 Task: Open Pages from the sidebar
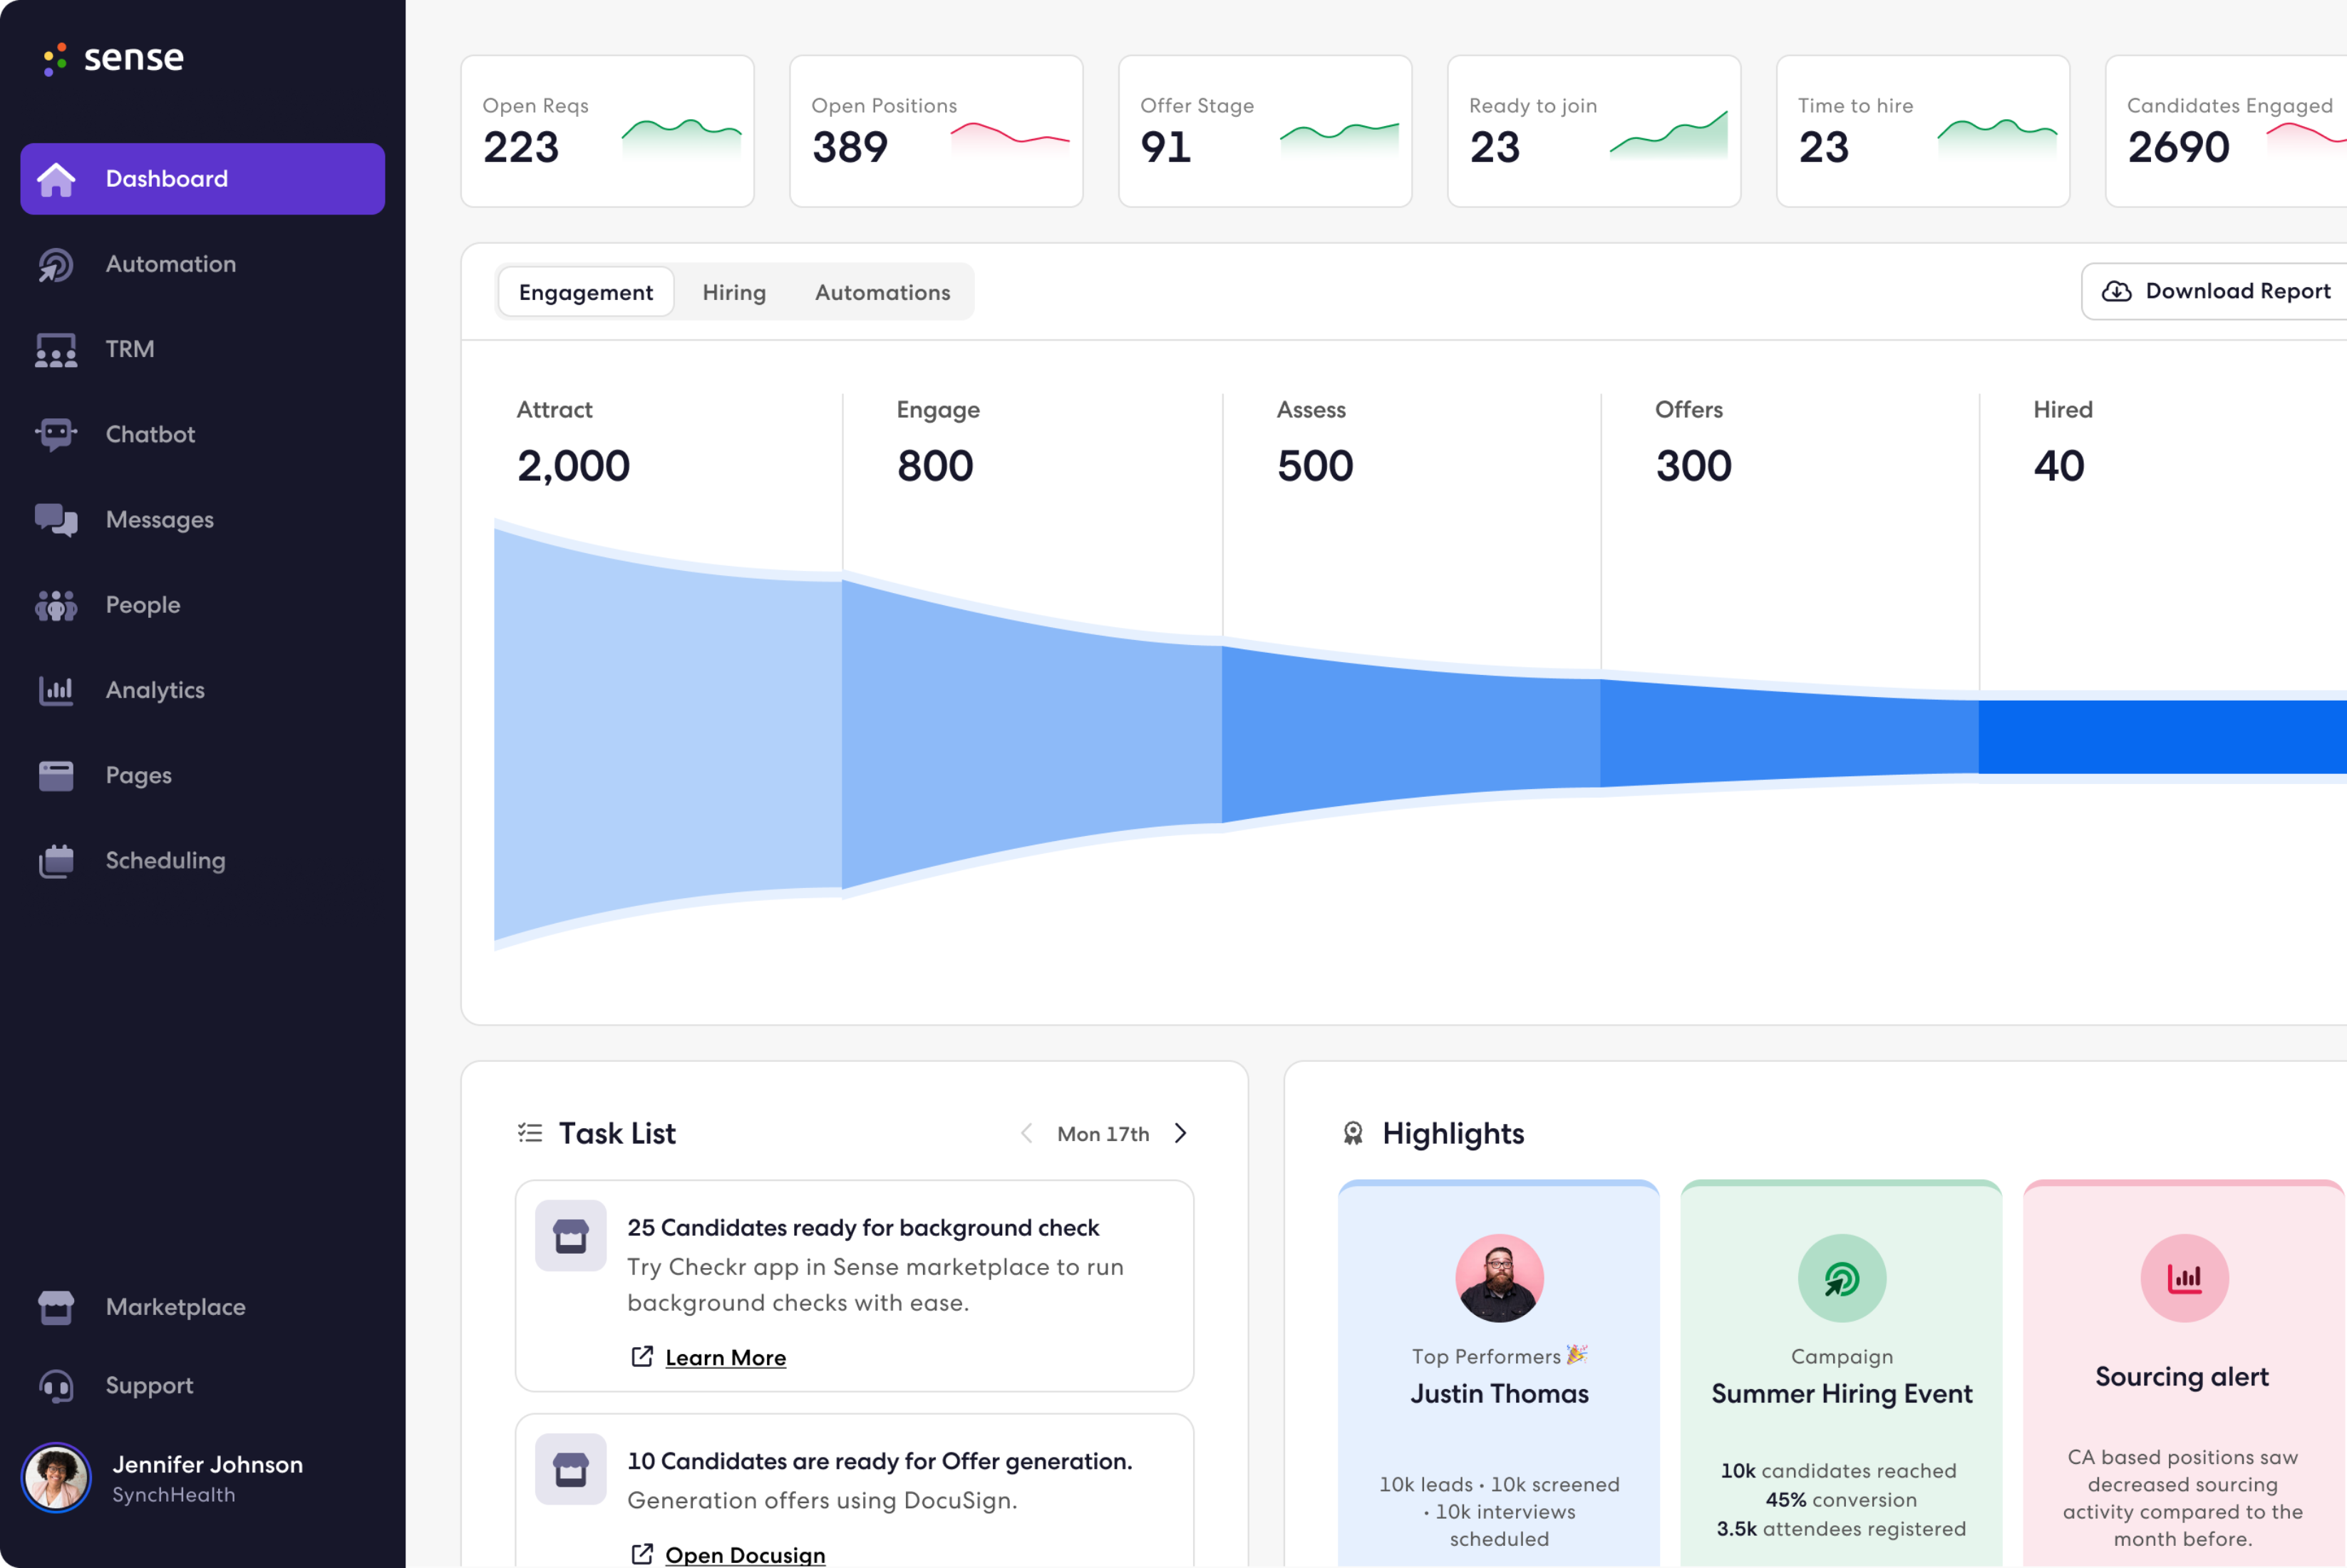138,775
